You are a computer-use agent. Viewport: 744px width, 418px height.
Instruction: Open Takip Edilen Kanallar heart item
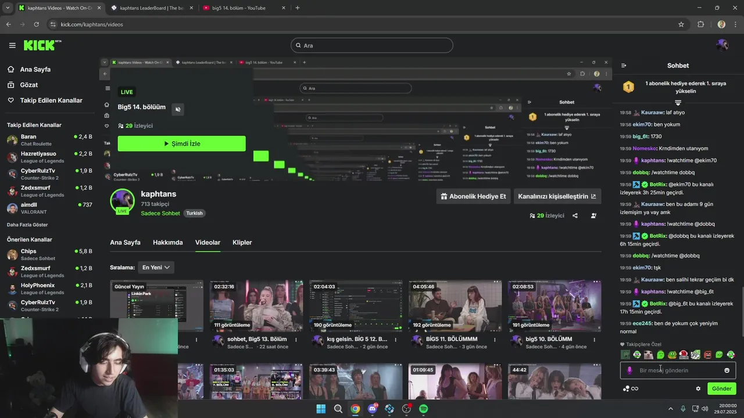click(x=45, y=100)
